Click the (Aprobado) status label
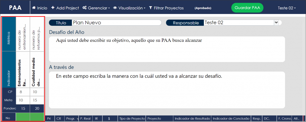The image size is (306, 122). 203,8
